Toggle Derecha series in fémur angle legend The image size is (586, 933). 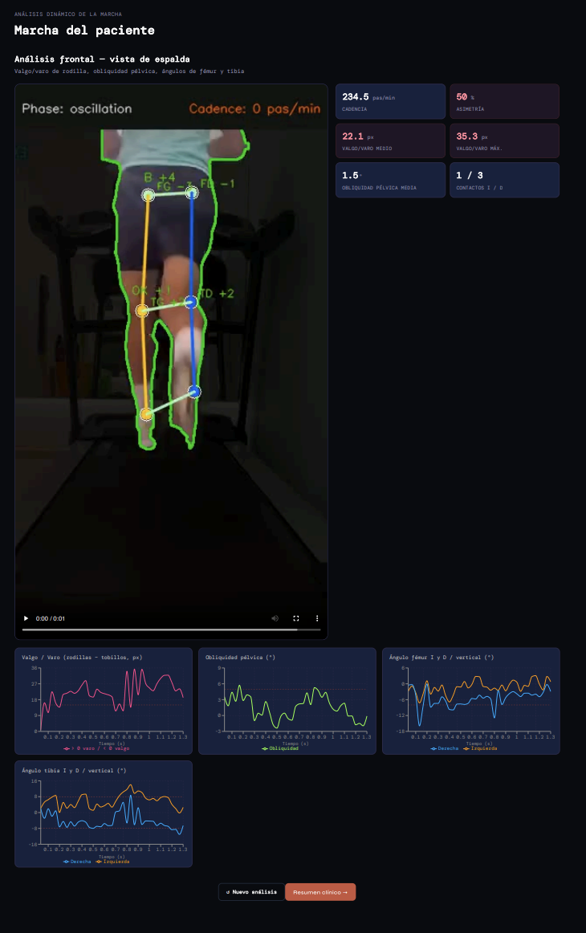click(x=445, y=748)
